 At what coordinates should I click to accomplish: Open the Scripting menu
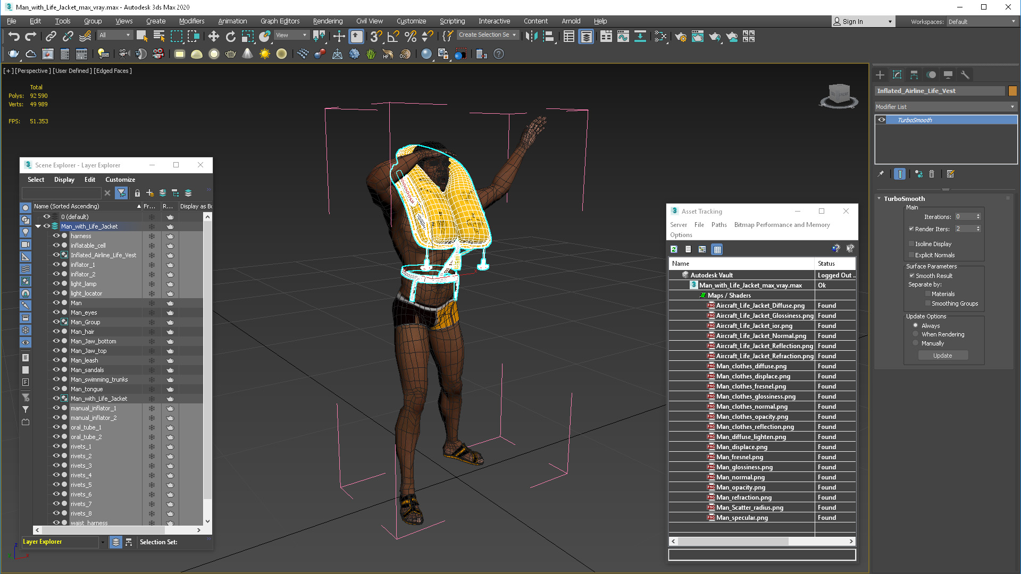pos(452,21)
